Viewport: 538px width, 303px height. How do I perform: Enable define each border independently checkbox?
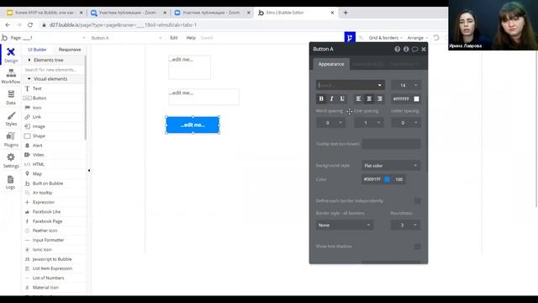click(417, 201)
